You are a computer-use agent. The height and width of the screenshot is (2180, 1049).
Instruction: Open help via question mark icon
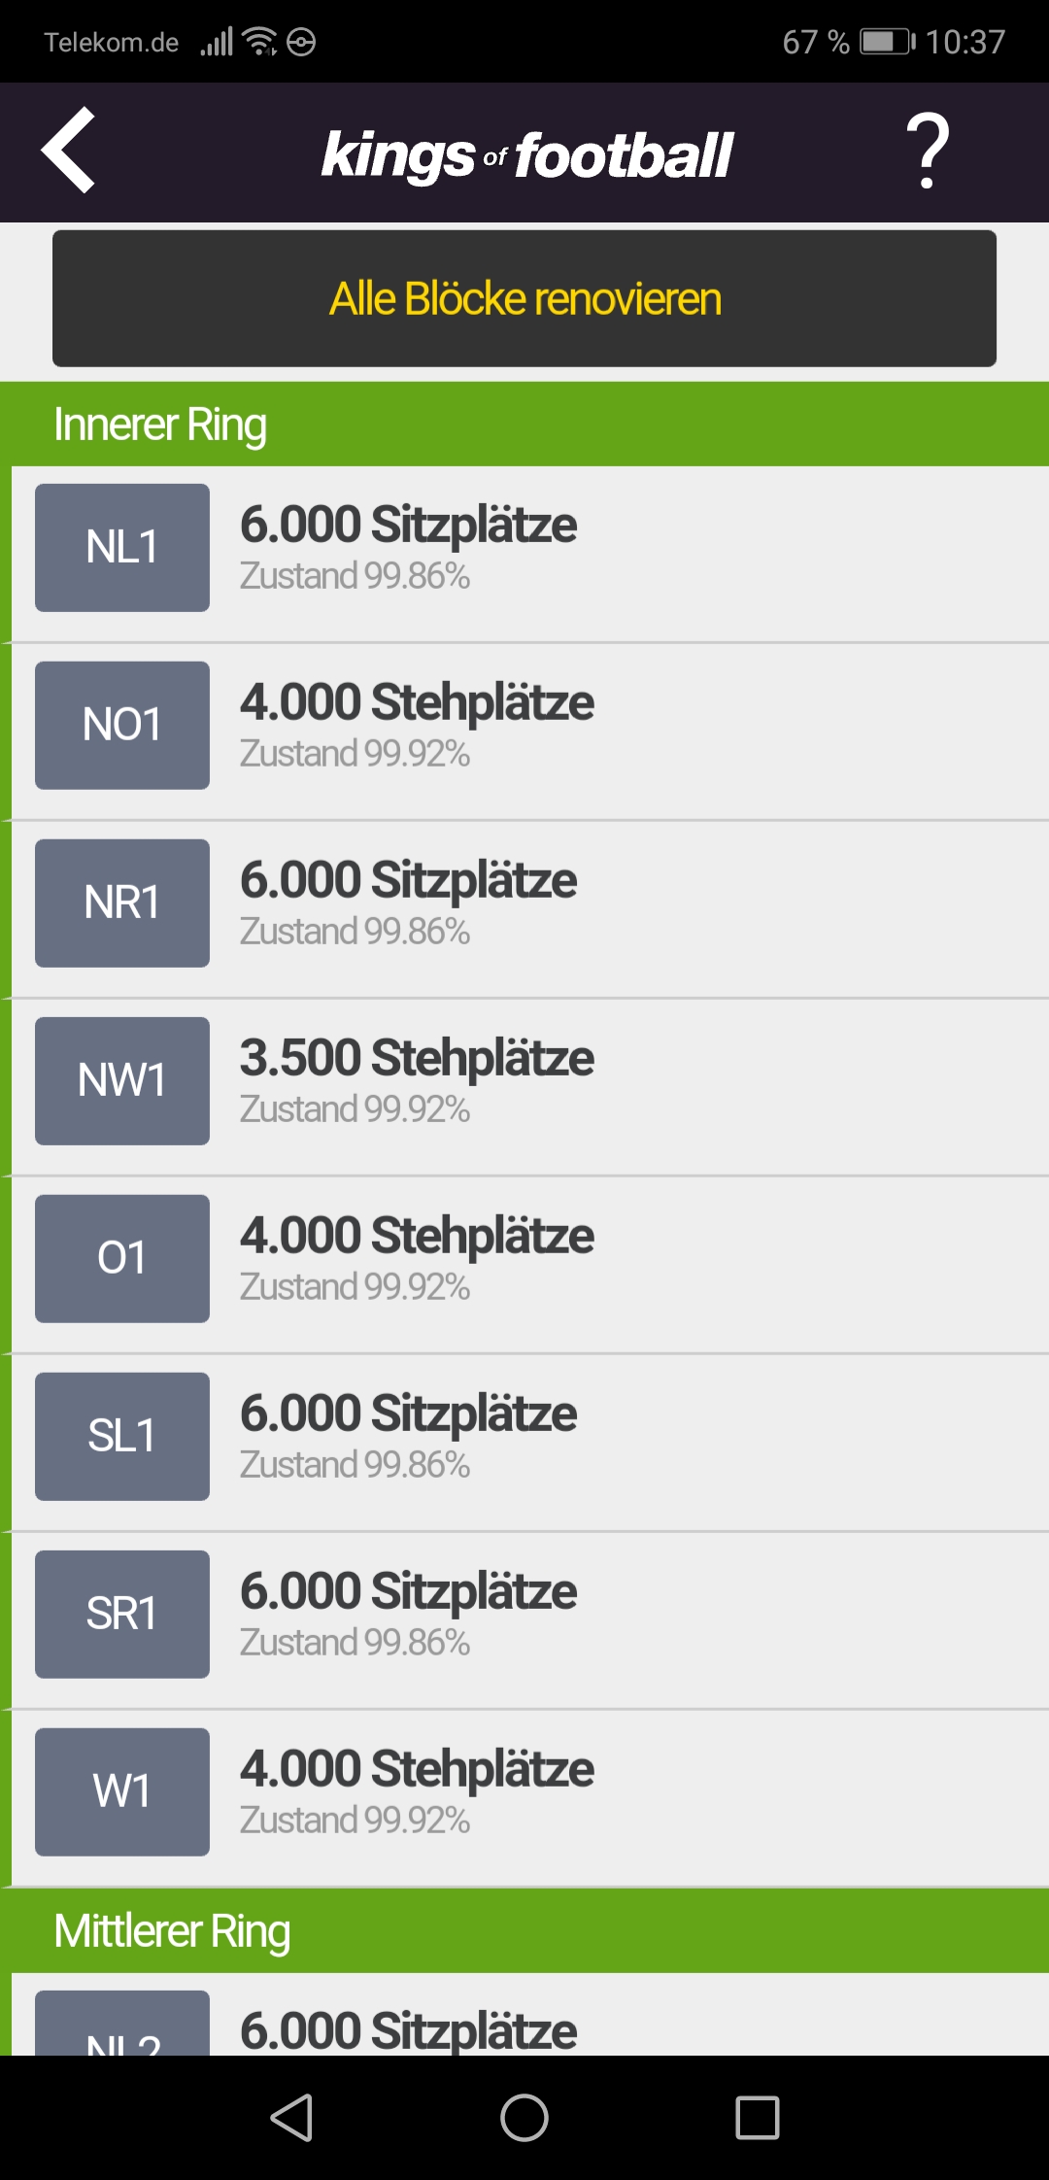(x=928, y=151)
